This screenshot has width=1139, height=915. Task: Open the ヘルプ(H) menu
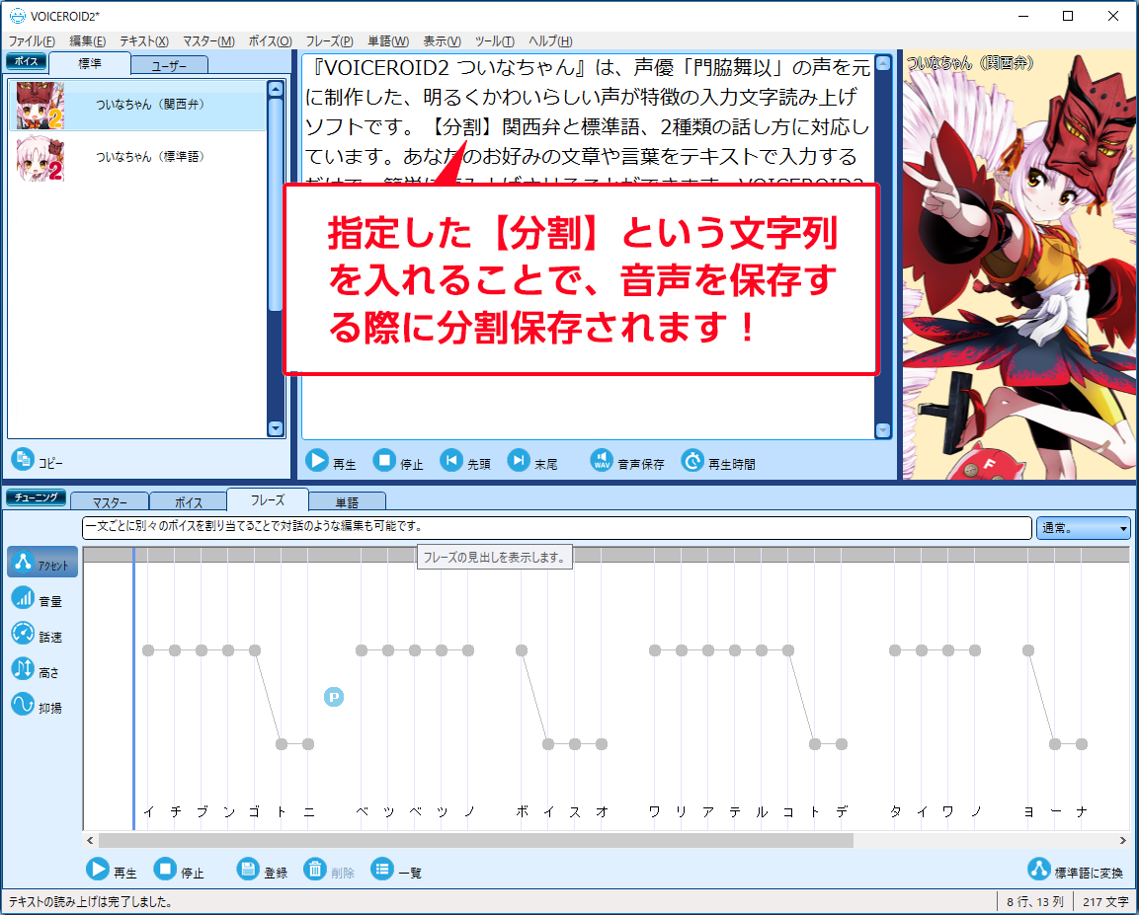pos(550,41)
